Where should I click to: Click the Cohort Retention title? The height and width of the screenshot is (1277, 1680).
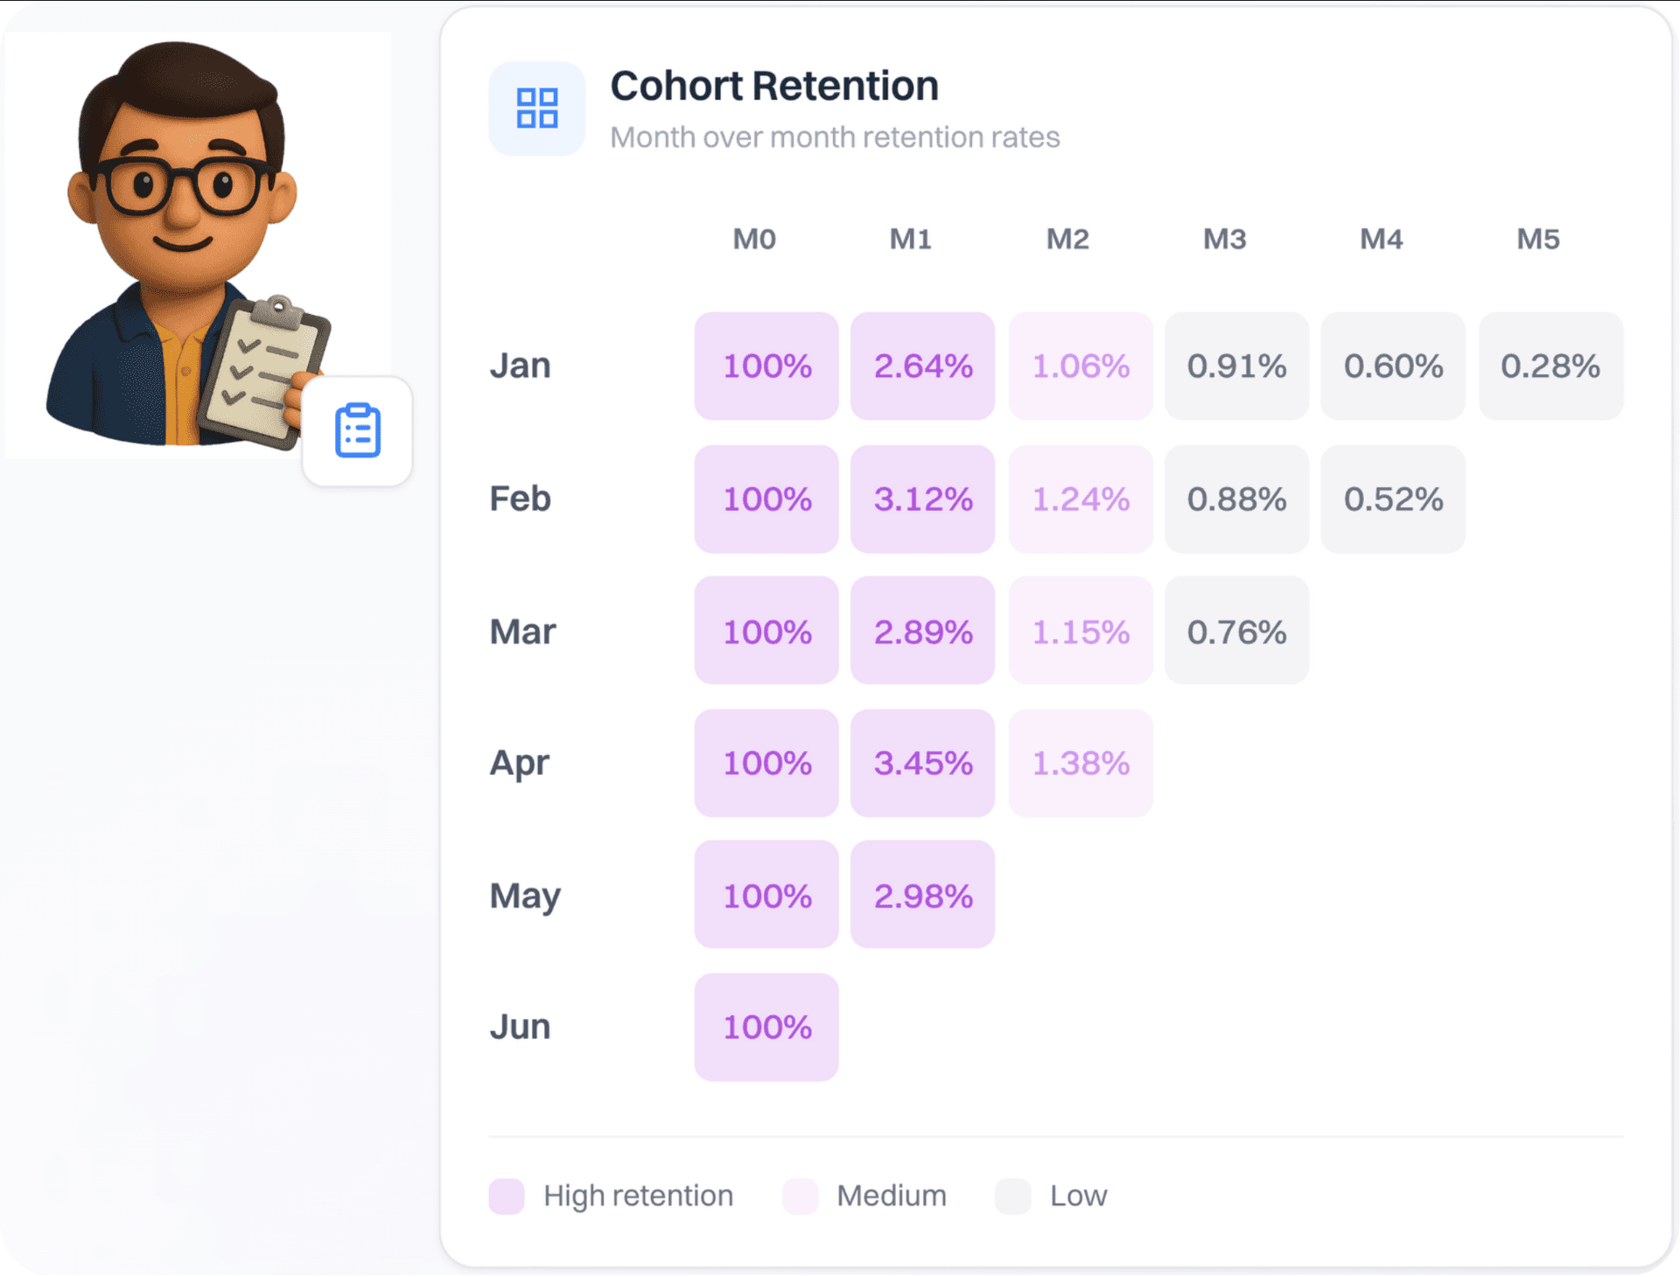pos(773,85)
